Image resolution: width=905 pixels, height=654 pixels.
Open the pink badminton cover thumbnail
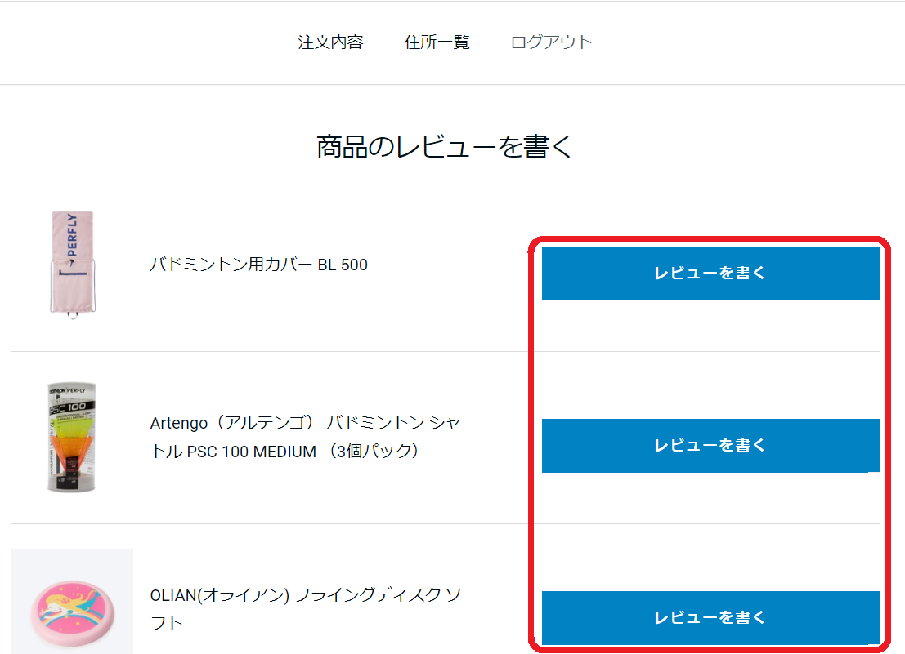(72, 265)
